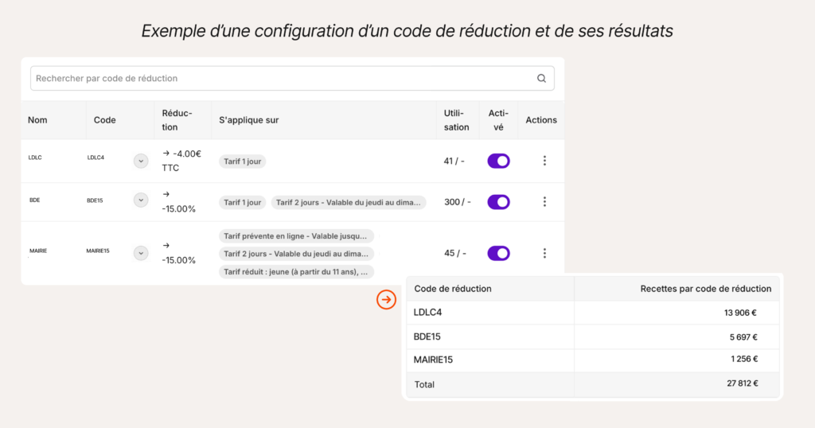This screenshot has width=815, height=428.
Task: Click the '300 / -' usage value
Action: pyautogui.click(x=458, y=202)
